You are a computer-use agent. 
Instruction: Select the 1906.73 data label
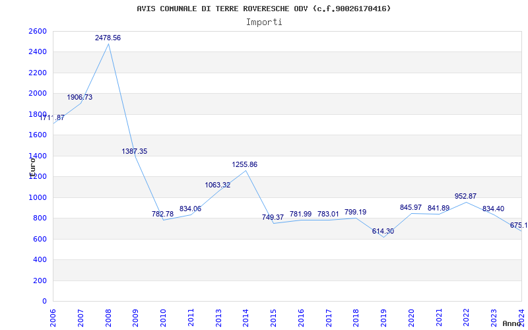(x=79, y=97)
